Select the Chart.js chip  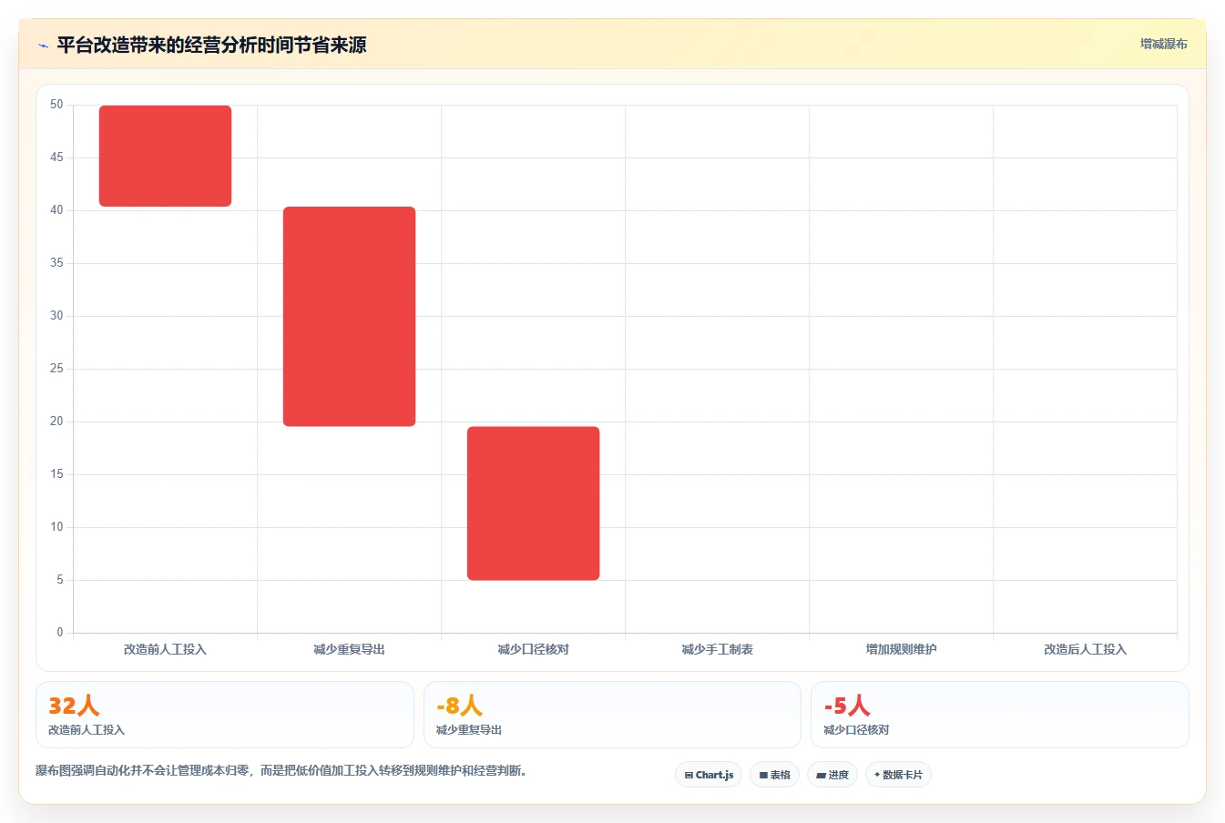click(x=709, y=775)
